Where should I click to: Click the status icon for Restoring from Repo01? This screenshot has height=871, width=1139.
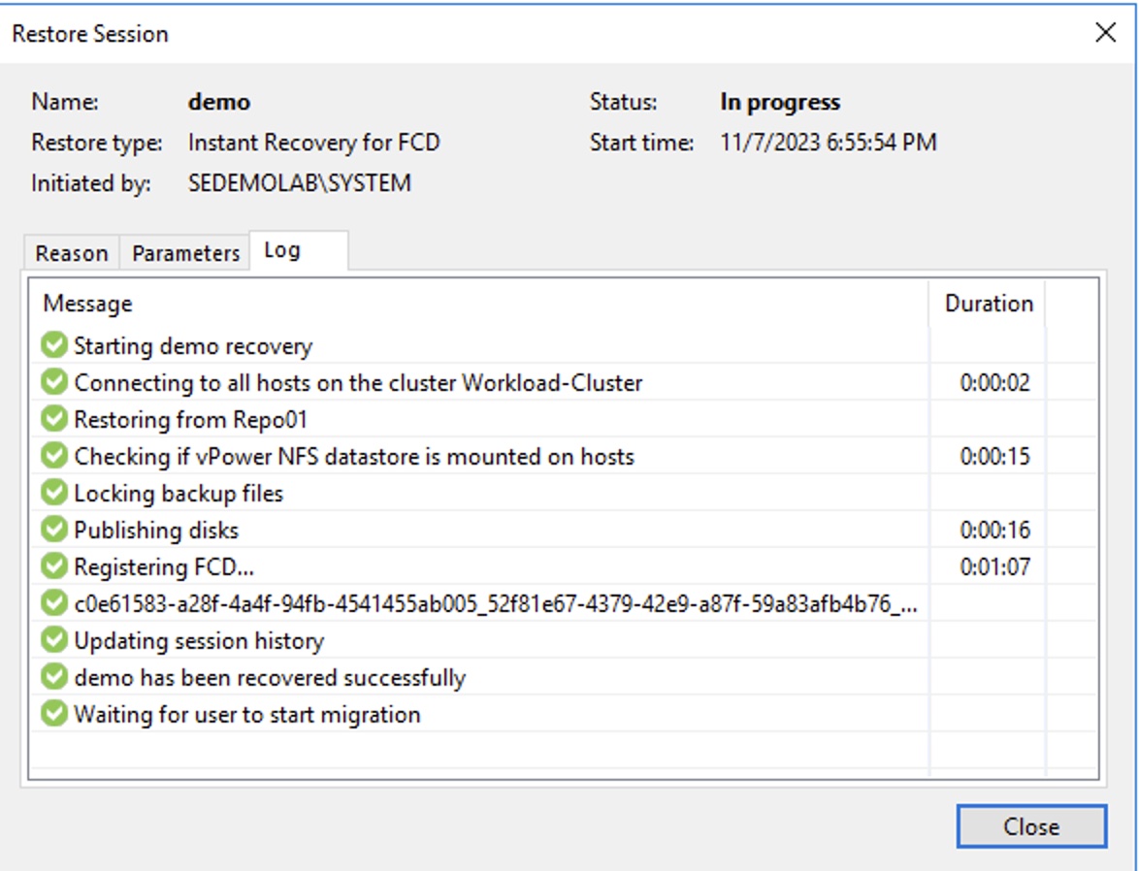click(x=55, y=420)
